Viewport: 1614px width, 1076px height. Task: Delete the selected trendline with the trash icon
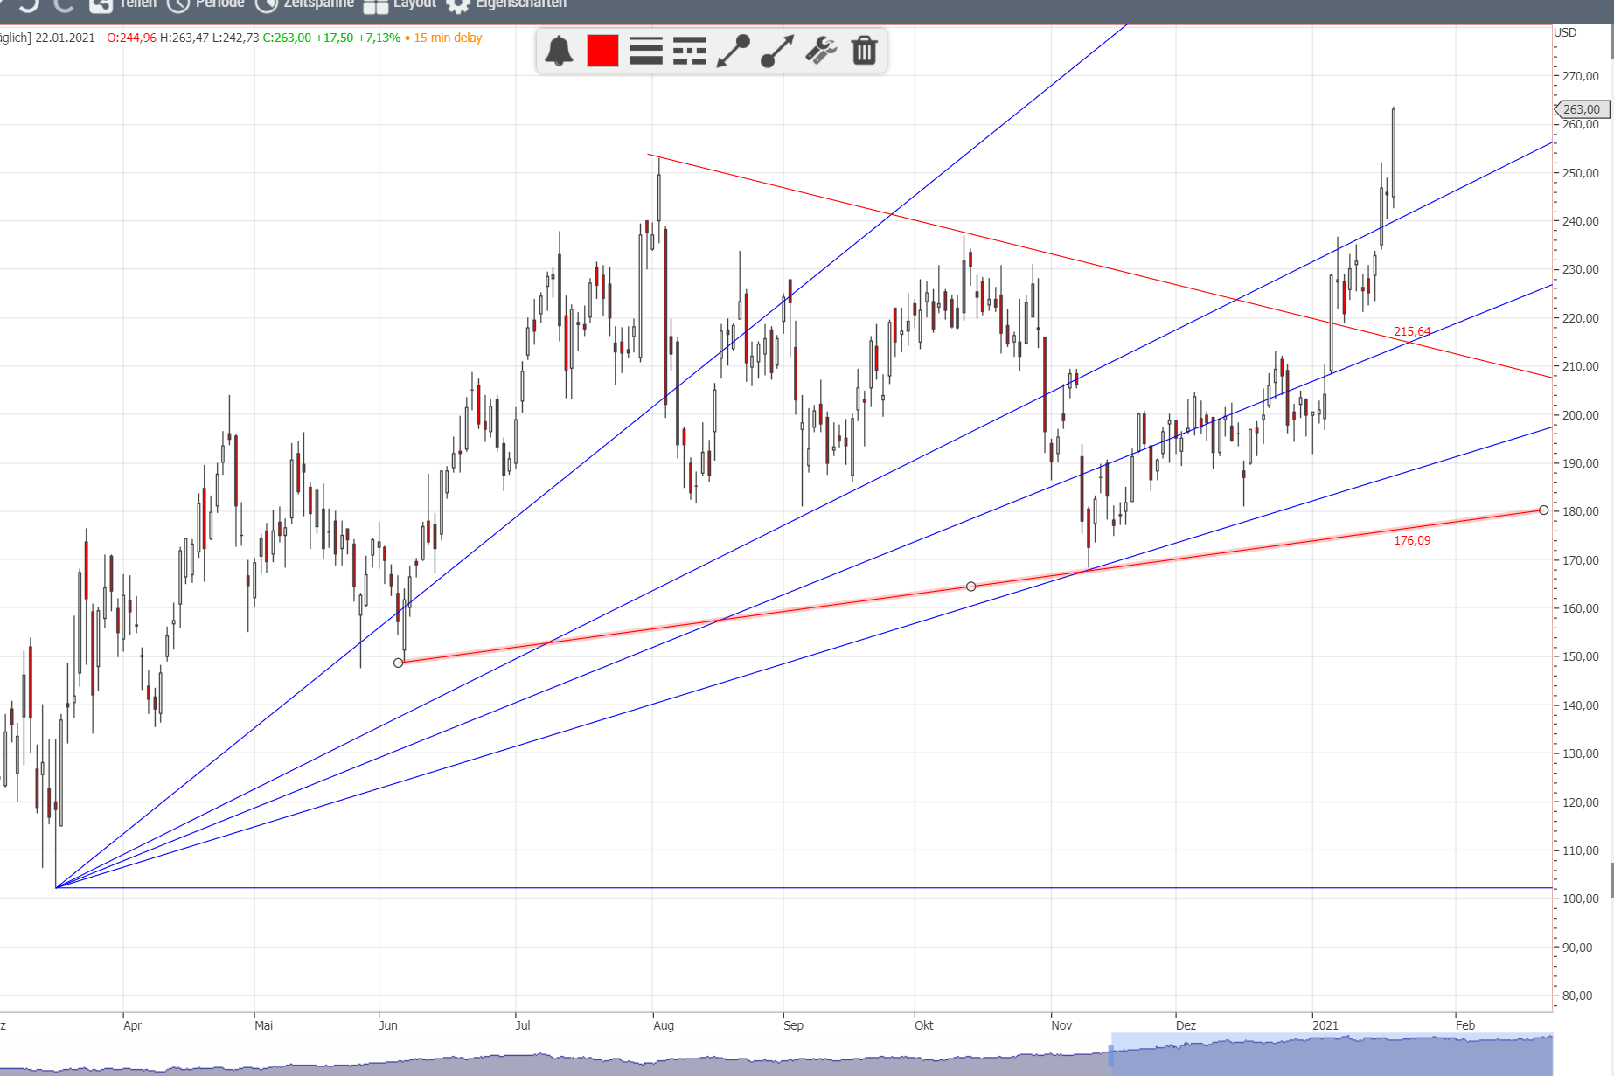tap(864, 51)
